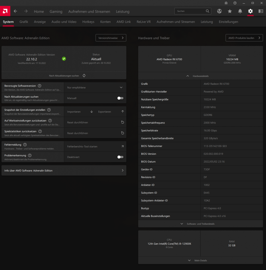Open the bug report icon in title bar

(x=226, y=3)
